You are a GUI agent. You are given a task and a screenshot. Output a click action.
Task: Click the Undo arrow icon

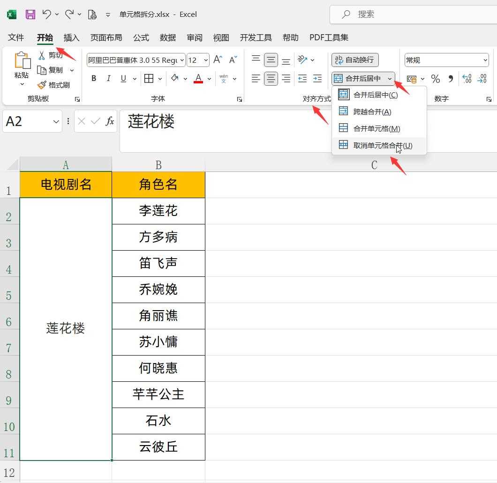coord(47,14)
